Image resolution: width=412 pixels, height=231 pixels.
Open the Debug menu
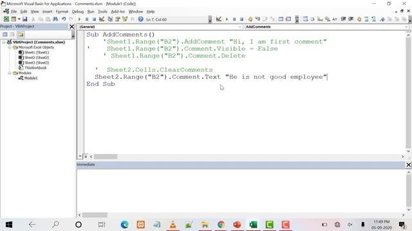pyautogui.click(x=78, y=12)
